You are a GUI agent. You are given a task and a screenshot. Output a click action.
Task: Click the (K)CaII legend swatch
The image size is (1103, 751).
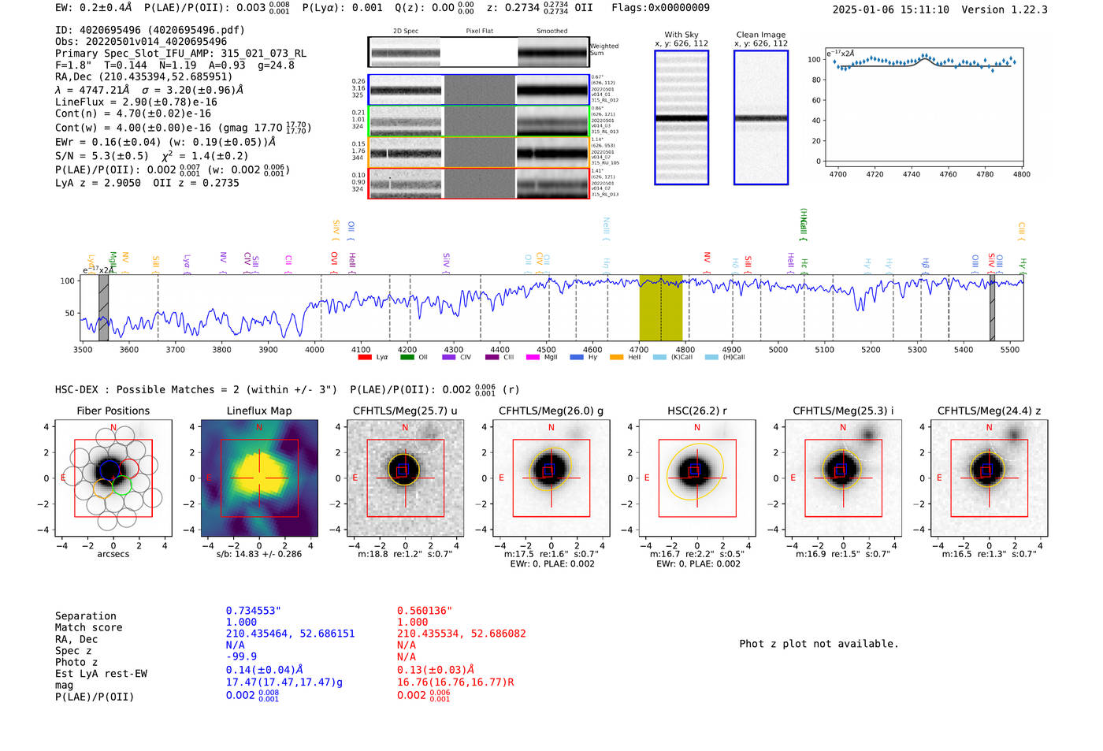pos(660,358)
